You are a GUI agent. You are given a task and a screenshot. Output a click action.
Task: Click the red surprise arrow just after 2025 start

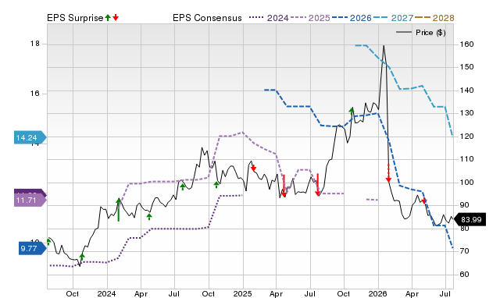pyautogui.click(x=253, y=168)
